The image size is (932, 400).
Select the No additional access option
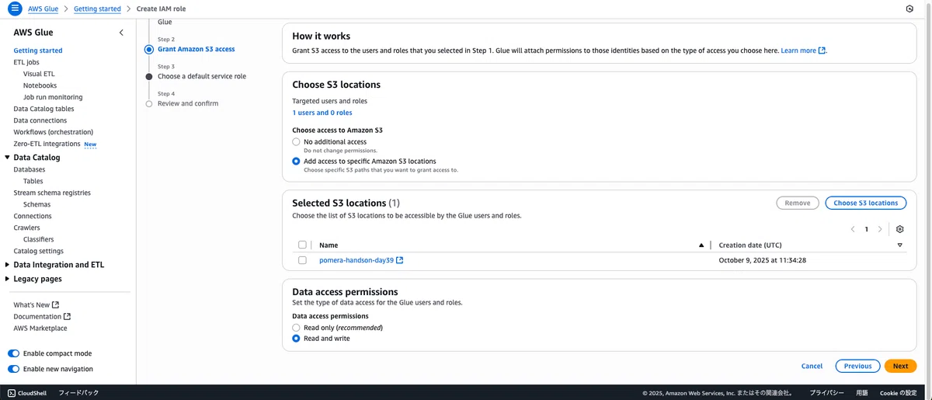click(x=296, y=142)
